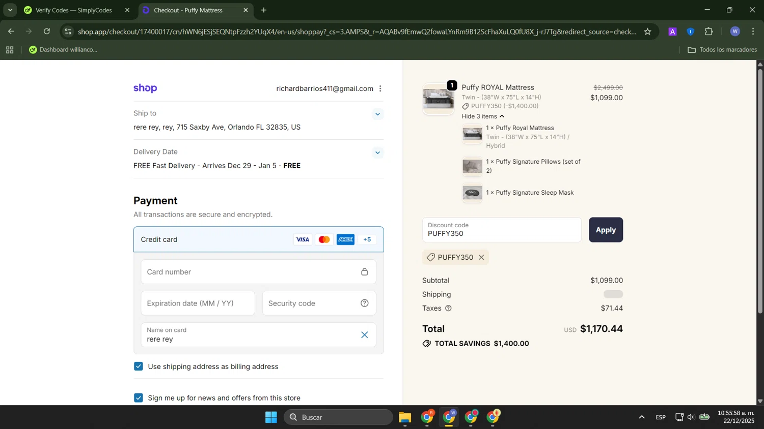This screenshot has width=764, height=429.
Task: Remove the PUFFY350 discount tag
Action: tap(481, 258)
